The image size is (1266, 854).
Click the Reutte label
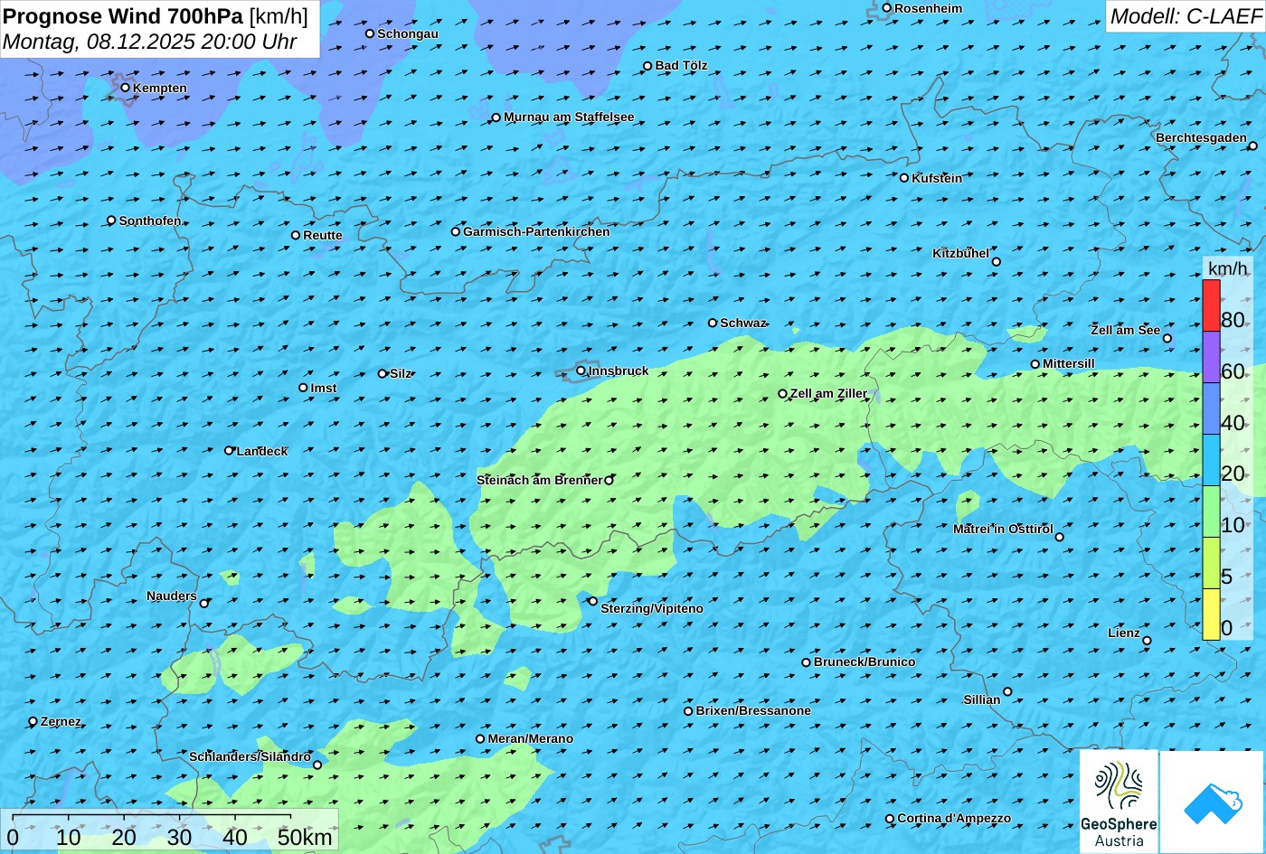click(323, 235)
